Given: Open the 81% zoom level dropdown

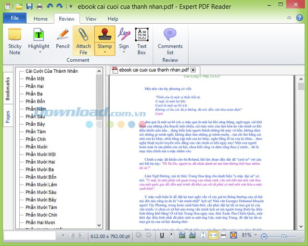Looking at the screenshot, I should (256, 235).
